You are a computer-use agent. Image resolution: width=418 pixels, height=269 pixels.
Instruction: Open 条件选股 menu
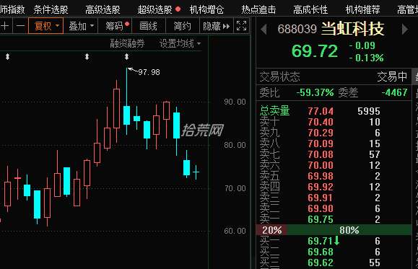pos(51,10)
